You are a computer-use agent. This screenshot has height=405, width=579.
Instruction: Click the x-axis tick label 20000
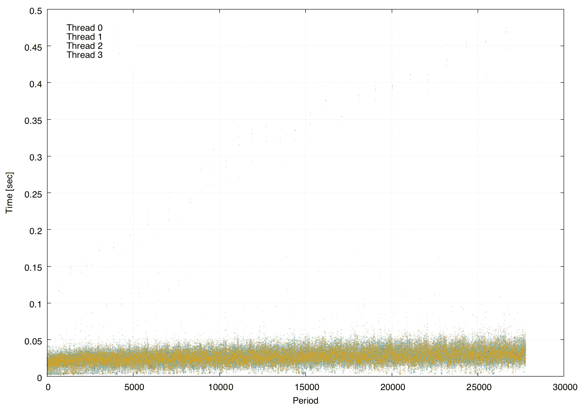click(392, 387)
